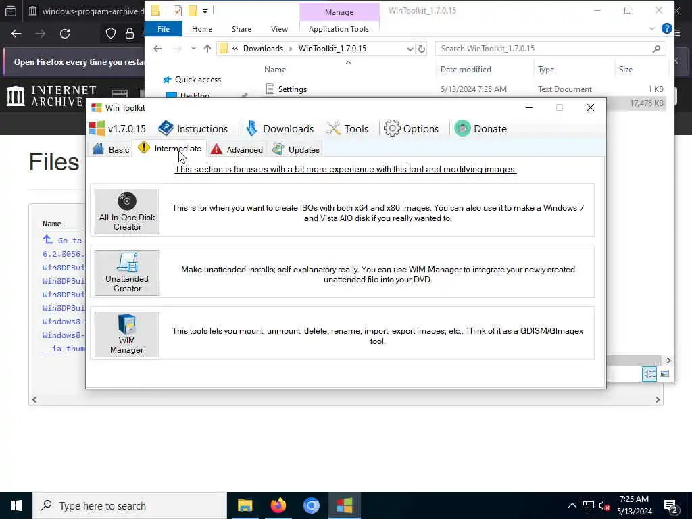Switch to the Basic tab
692x519 pixels.
111,149
